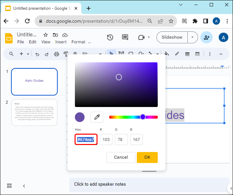Open comments speech bubble icon
Viewport: 233px width, 195px height.
coord(125,37)
